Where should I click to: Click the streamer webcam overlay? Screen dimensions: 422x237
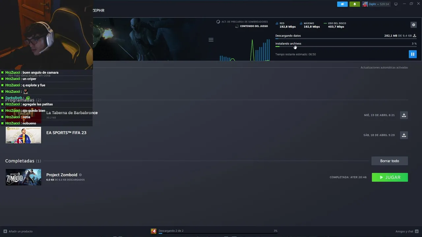click(46, 35)
